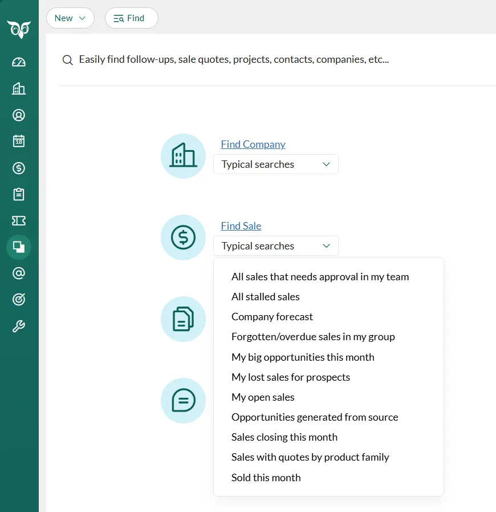Click the SuperOffice owl logo
Screen dimensions: 496x512
[19, 29]
